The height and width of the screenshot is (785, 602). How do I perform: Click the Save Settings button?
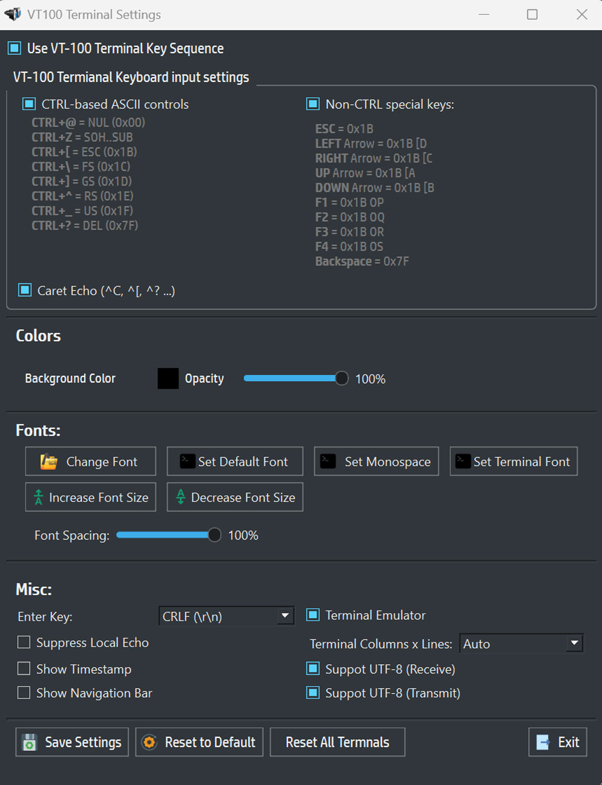(x=72, y=742)
